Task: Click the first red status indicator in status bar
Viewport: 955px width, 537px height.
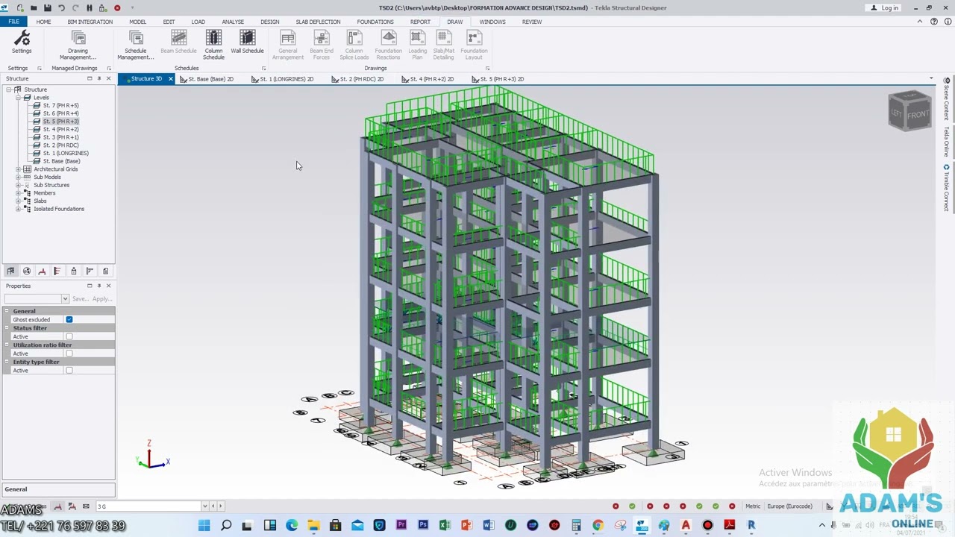Action: tap(616, 506)
